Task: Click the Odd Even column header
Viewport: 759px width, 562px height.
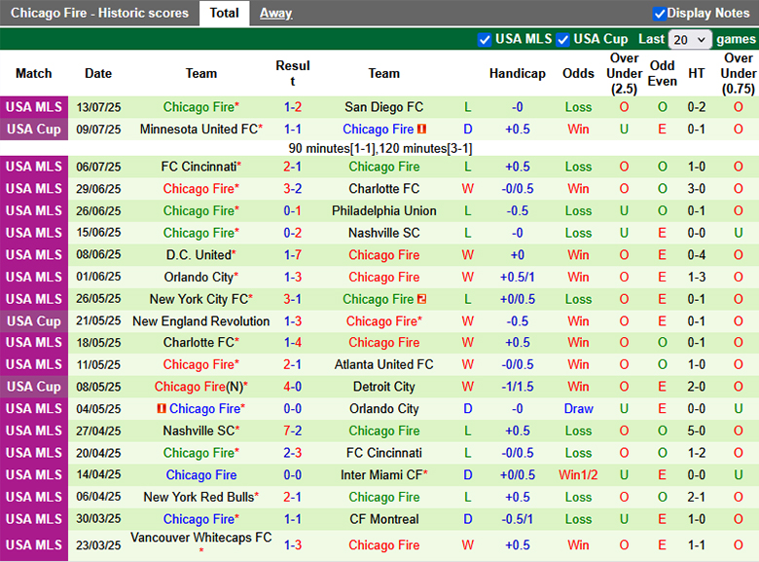Action: coord(663,73)
